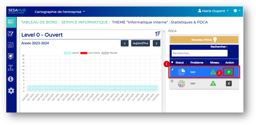Screen dimensions: 256x125
Task: Click the Rechercher search field
Action: (199, 53)
